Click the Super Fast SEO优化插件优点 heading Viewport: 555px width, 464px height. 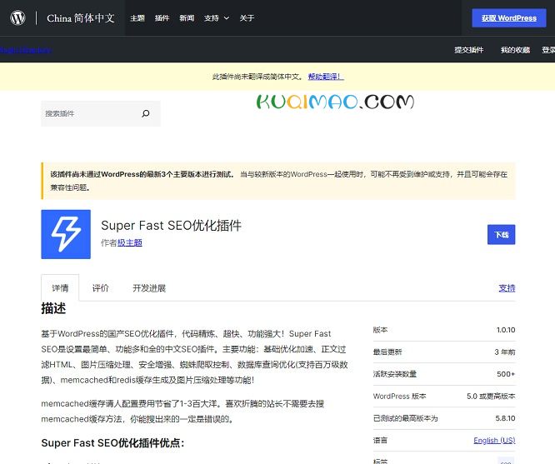click(112, 443)
